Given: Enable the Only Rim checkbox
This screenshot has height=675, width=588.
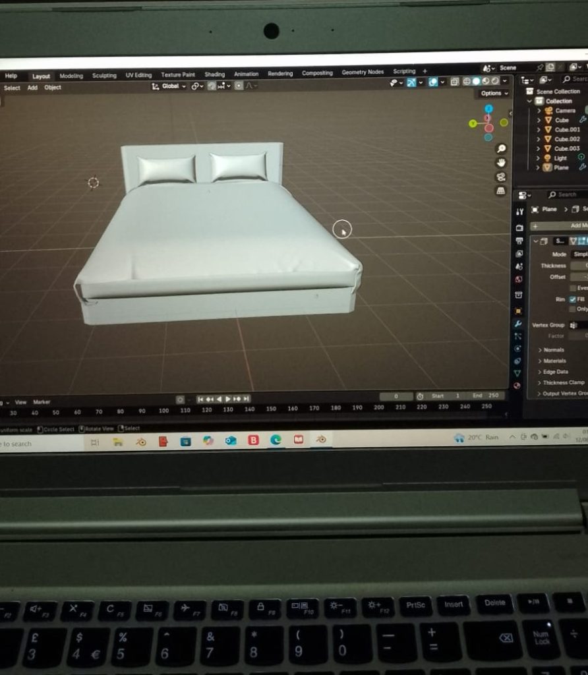Looking at the screenshot, I should (x=572, y=309).
